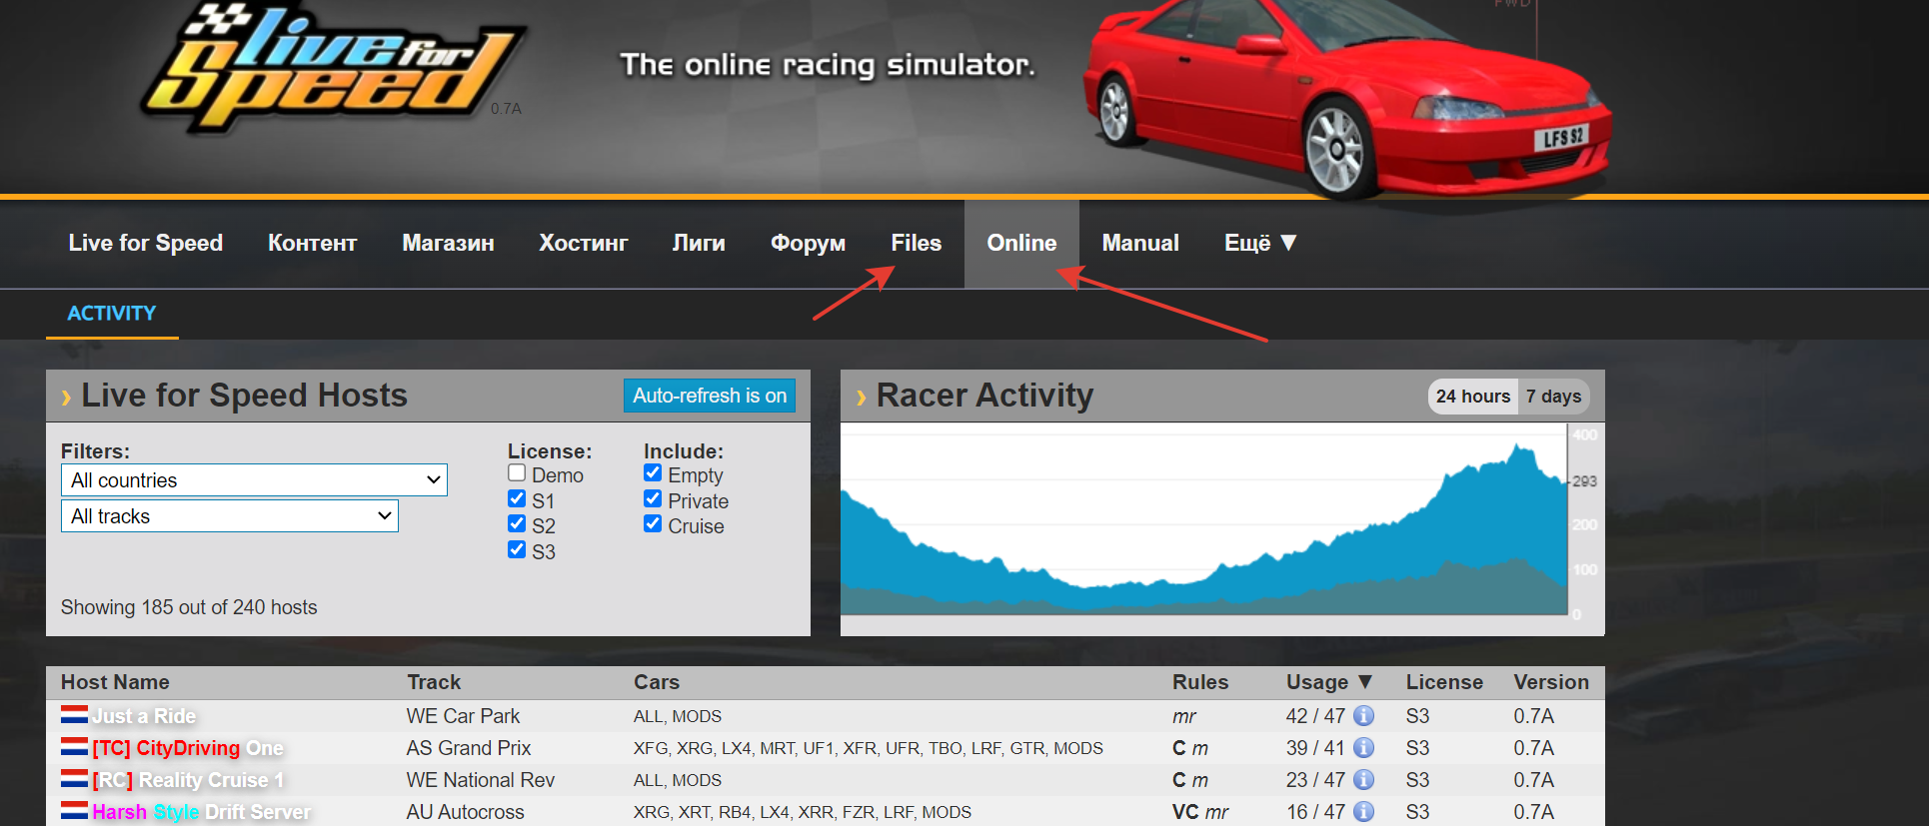Show activity for 7 days
Image resolution: width=1929 pixels, height=826 pixels.
tap(1553, 397)
